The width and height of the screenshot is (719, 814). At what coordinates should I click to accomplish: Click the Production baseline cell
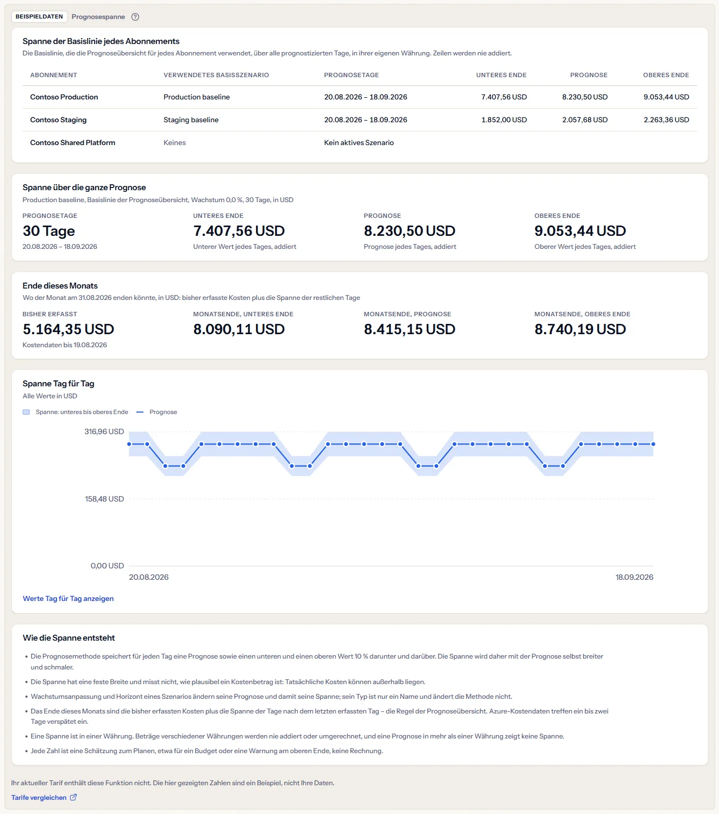coord(197,97)
